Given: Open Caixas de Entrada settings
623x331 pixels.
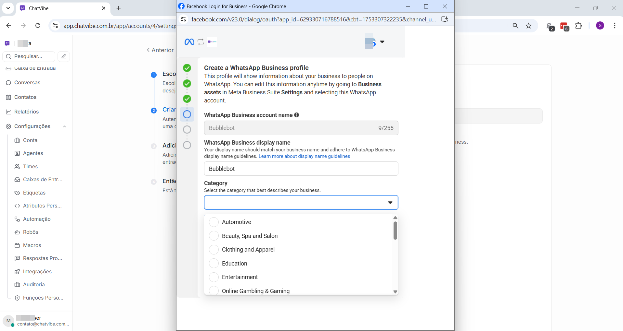Looking at the screenshot, I should point(43,180).
